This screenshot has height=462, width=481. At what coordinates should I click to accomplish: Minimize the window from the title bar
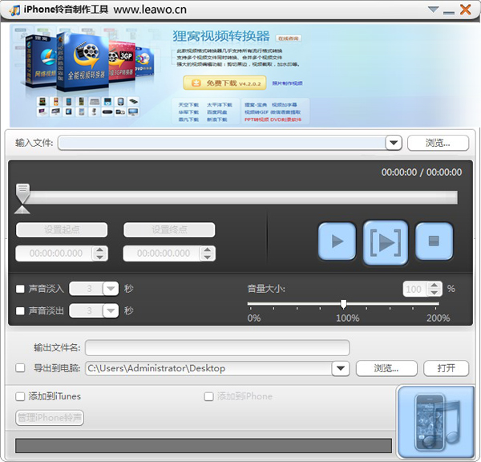pos(449,12)
